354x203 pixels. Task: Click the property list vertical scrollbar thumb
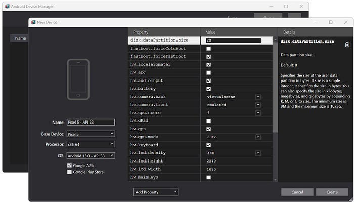[275, 87]
